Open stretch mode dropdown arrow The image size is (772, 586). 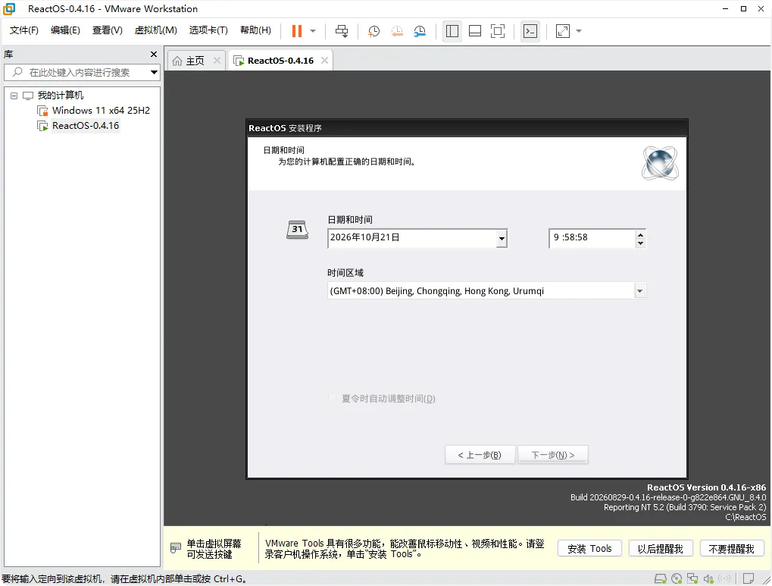pyautogui.click(x=579, y=31)
